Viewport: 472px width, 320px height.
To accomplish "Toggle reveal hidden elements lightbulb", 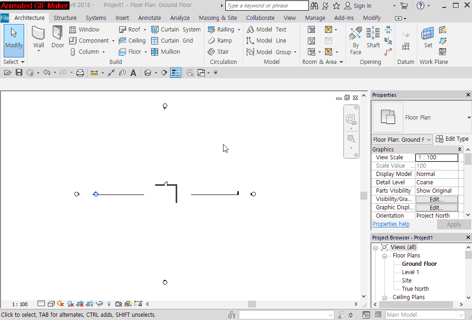I will click(109, 304).
